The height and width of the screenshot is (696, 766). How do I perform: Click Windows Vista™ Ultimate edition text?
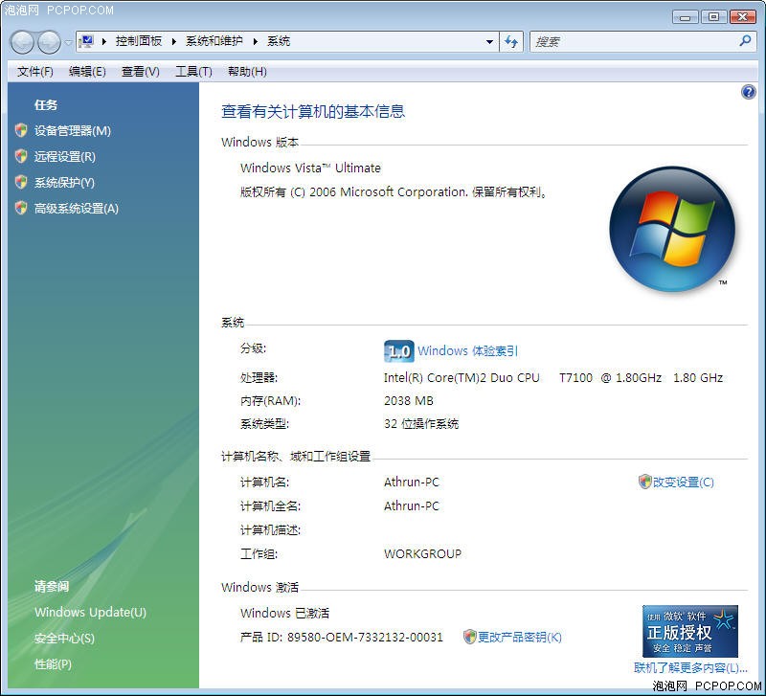tap(310, 168)
